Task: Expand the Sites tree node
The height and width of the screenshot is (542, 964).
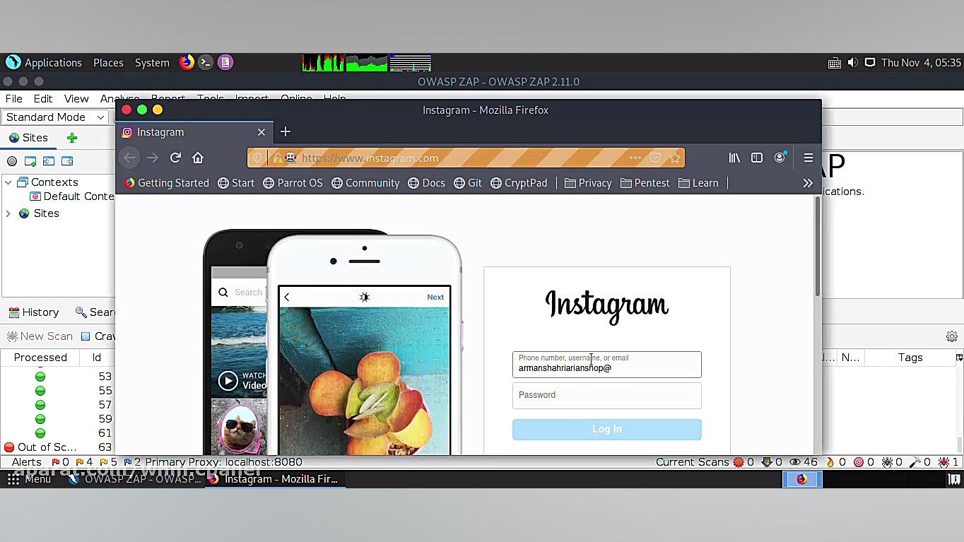Action: coord(8,213)
